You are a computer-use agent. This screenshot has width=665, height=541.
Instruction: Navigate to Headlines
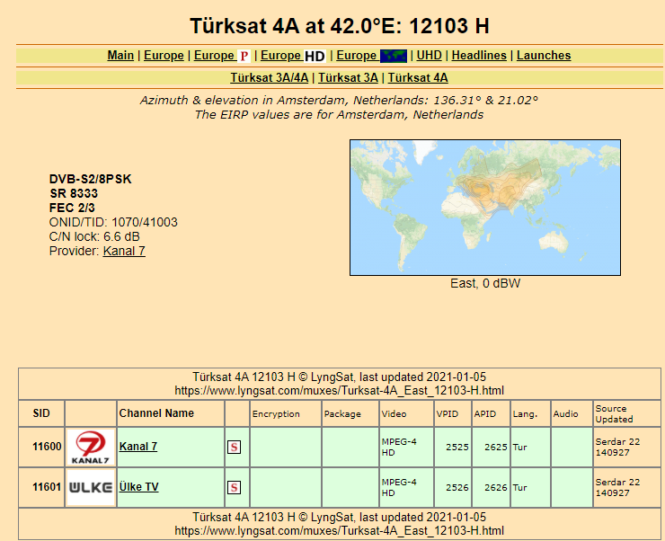click(480, 56)
